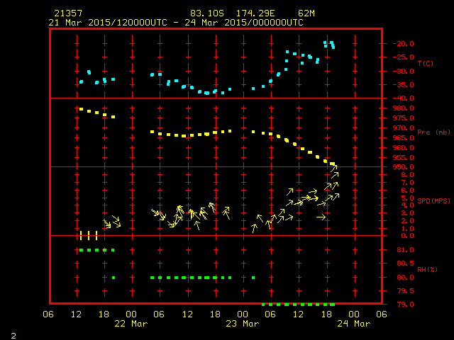Click the number 2 in the bottom corner
The height and width of the screenshot is (340, 454).
pyautogui.click(x=13, y=336)
